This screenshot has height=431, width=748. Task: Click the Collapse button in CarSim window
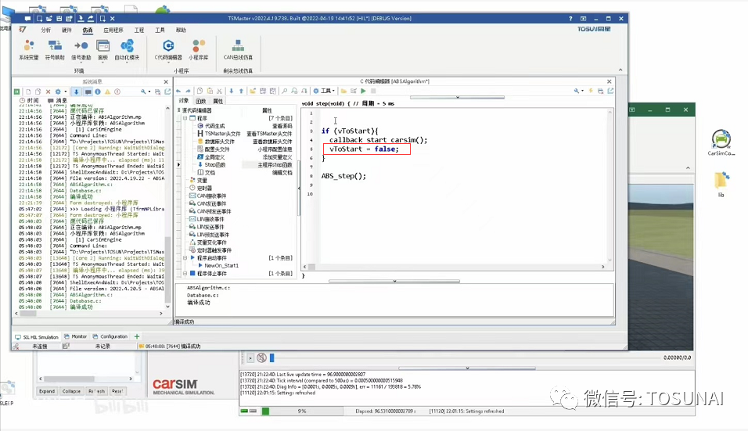point(71,391)
